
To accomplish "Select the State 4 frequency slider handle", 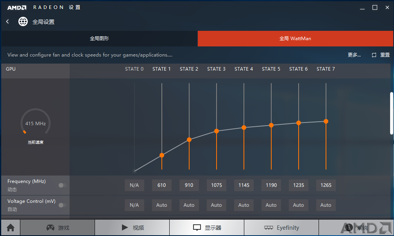I will click(244, 128).
